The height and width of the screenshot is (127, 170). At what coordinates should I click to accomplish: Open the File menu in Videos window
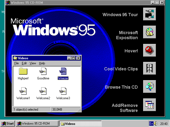coord(16,63)
